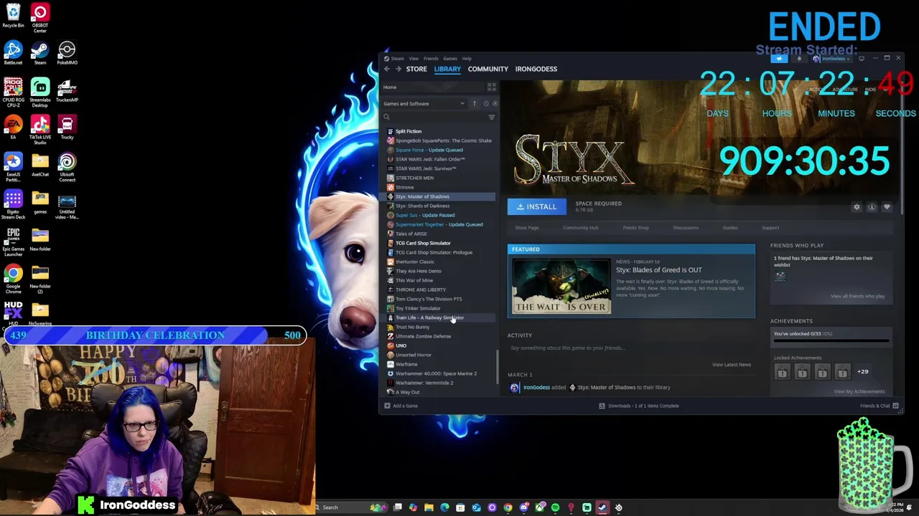Image resolution: width=919 pixels, height=516 pixels.
Task: Open Streamlabs Desktop shortcut
Action: (40, 92)
